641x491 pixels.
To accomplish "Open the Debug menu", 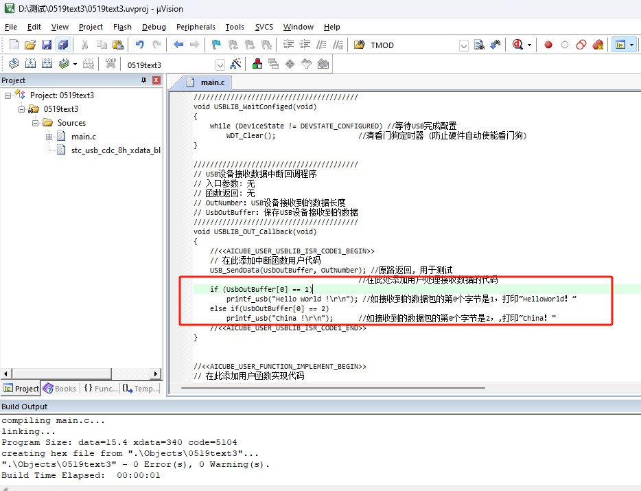I will (x=154, y=27).
